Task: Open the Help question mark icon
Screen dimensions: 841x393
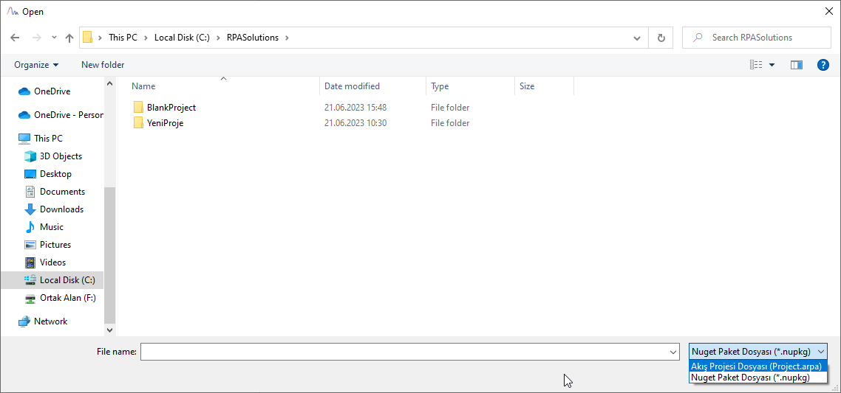Action: [x=823, y=65]
